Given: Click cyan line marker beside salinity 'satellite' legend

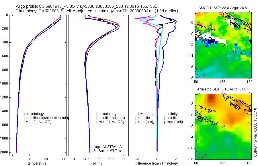Looking at the screenshot, I should point(165,118).
